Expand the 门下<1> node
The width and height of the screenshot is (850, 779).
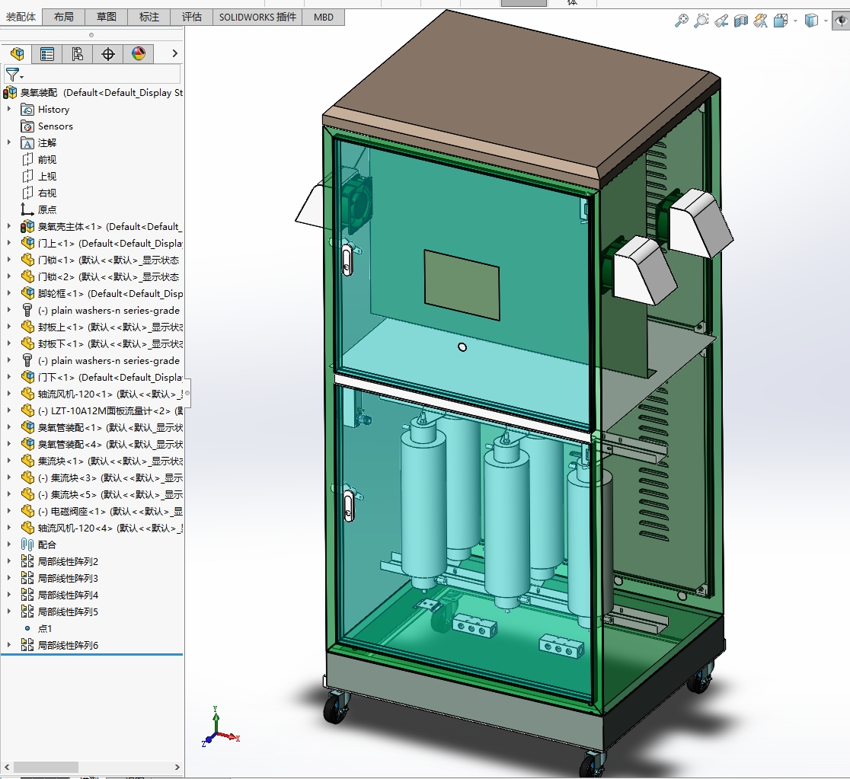[x=8, y=377]
